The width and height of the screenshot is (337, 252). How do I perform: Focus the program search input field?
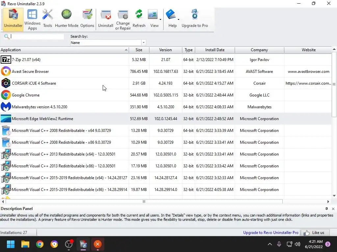[x=37, y=37]
